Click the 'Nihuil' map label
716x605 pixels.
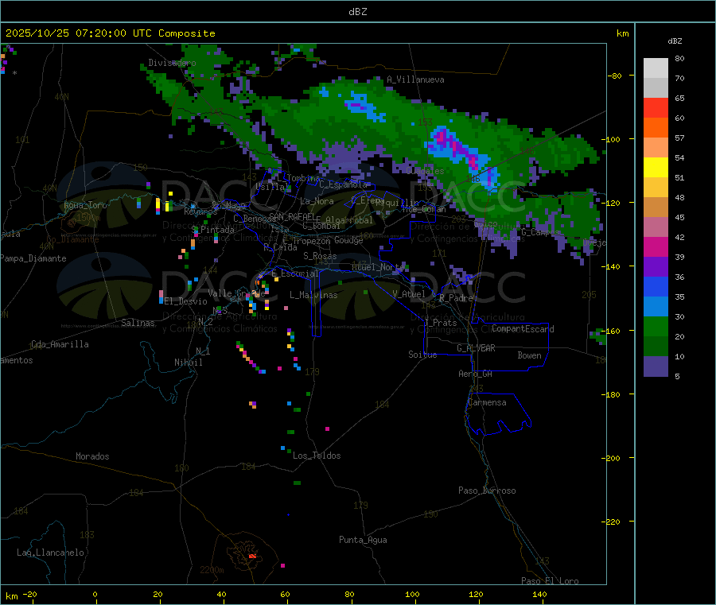pyautogui.click(x=188, y=363)
